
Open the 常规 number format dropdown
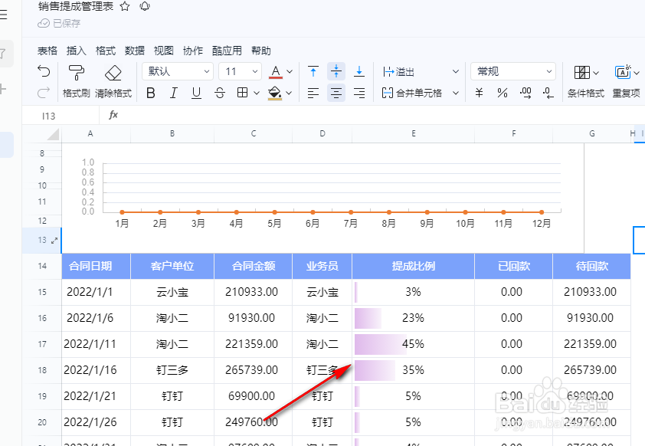pos(513,71)
